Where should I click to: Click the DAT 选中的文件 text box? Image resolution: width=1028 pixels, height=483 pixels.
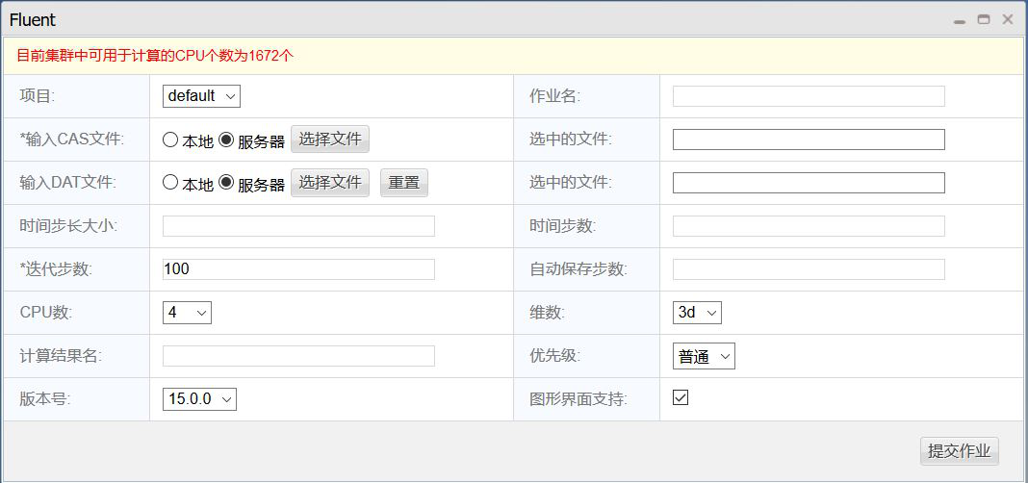(x=809, y=183)
